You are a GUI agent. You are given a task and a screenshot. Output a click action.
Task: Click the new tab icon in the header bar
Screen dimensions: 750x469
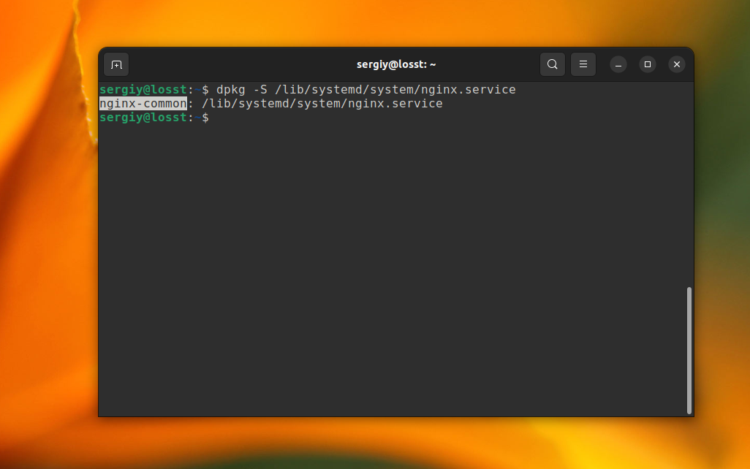116,64
